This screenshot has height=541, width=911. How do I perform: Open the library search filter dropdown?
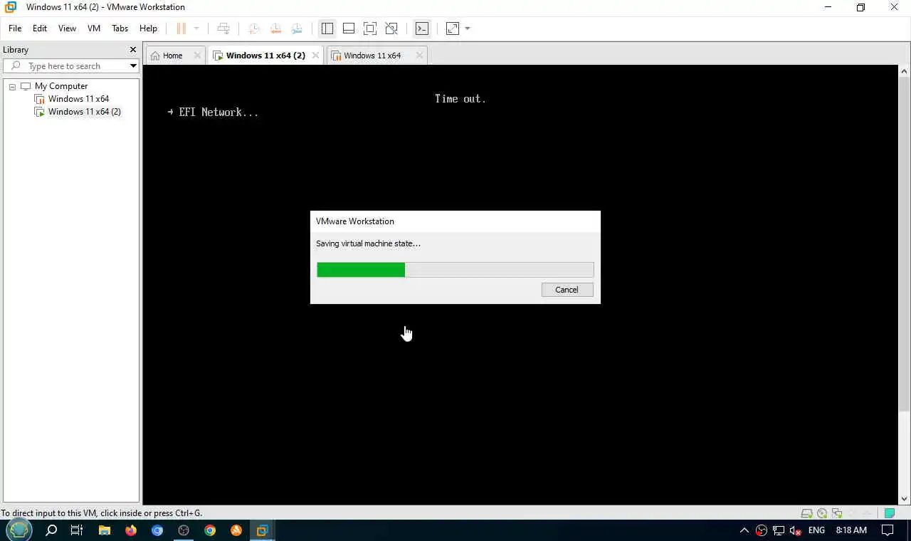tap(133, 66)
